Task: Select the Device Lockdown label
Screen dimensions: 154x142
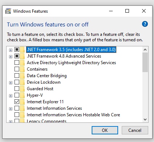Action: pyautogui.click(x=43, y=82)
